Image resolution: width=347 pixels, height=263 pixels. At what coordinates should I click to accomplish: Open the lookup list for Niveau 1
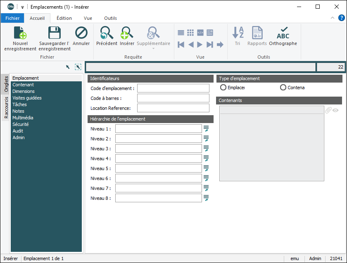click(x=206, y=129)
